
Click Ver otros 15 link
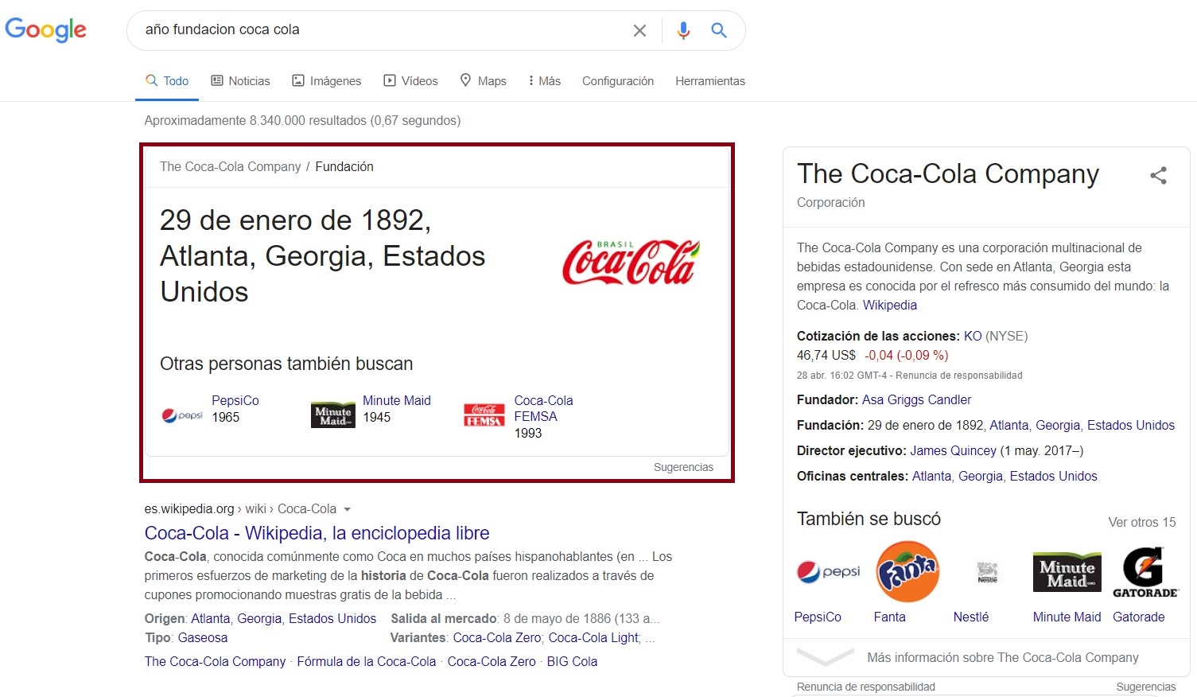pos(1141,522)
